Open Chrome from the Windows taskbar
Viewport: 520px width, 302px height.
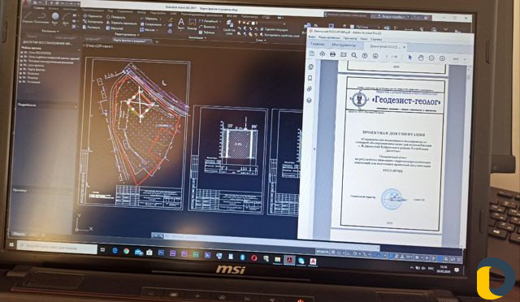pyautogui.click(x=127, y=252)
